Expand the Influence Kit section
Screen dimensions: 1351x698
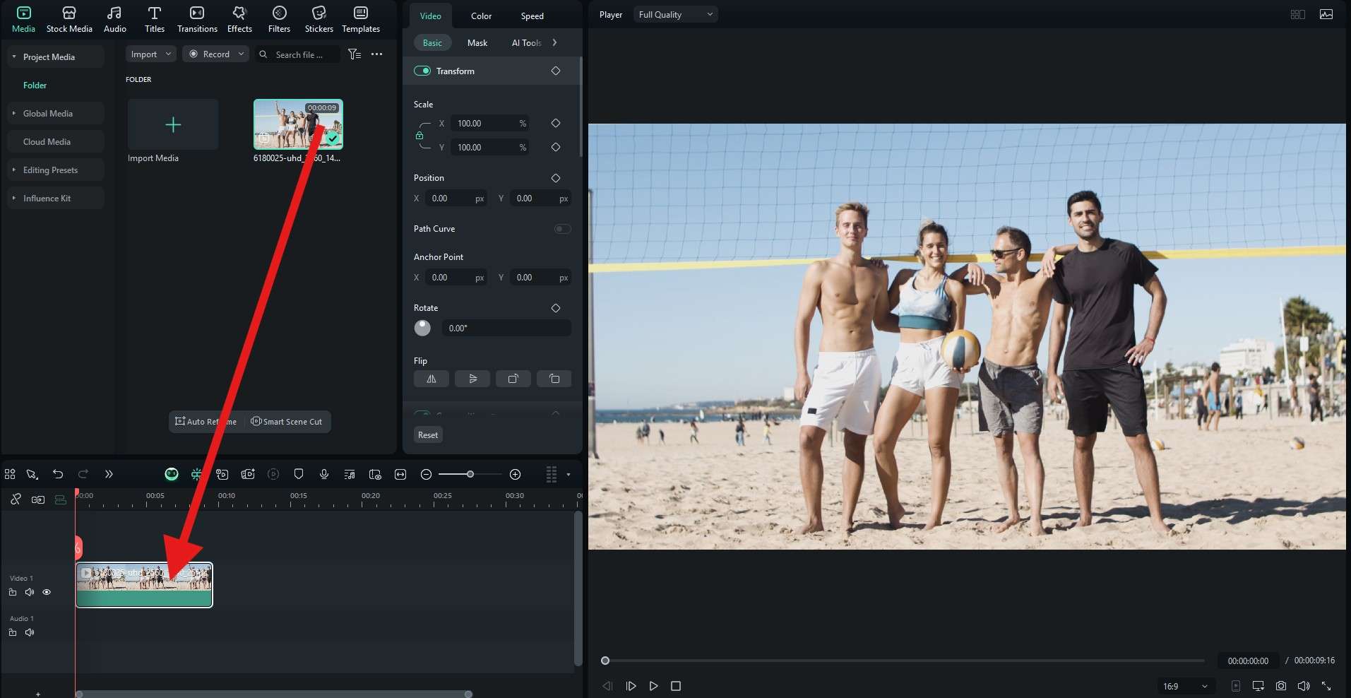pos(14,198)
